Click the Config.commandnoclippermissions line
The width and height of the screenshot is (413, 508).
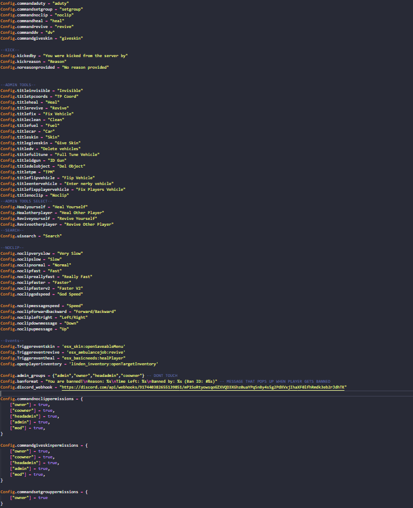tap(42, 400)
